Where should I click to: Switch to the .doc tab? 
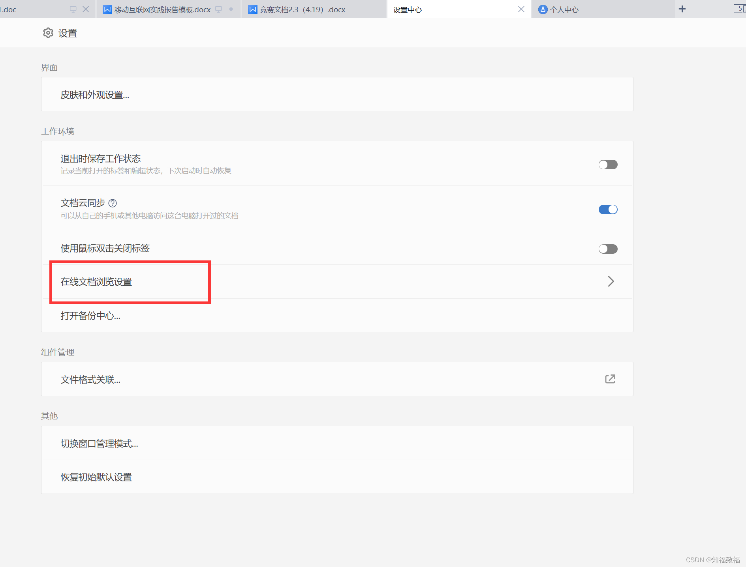point(47,9)
